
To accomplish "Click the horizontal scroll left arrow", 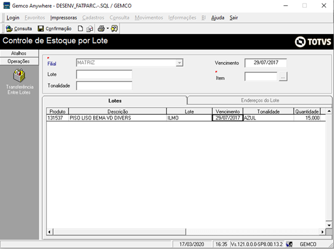I will click(x=49, y=232).
